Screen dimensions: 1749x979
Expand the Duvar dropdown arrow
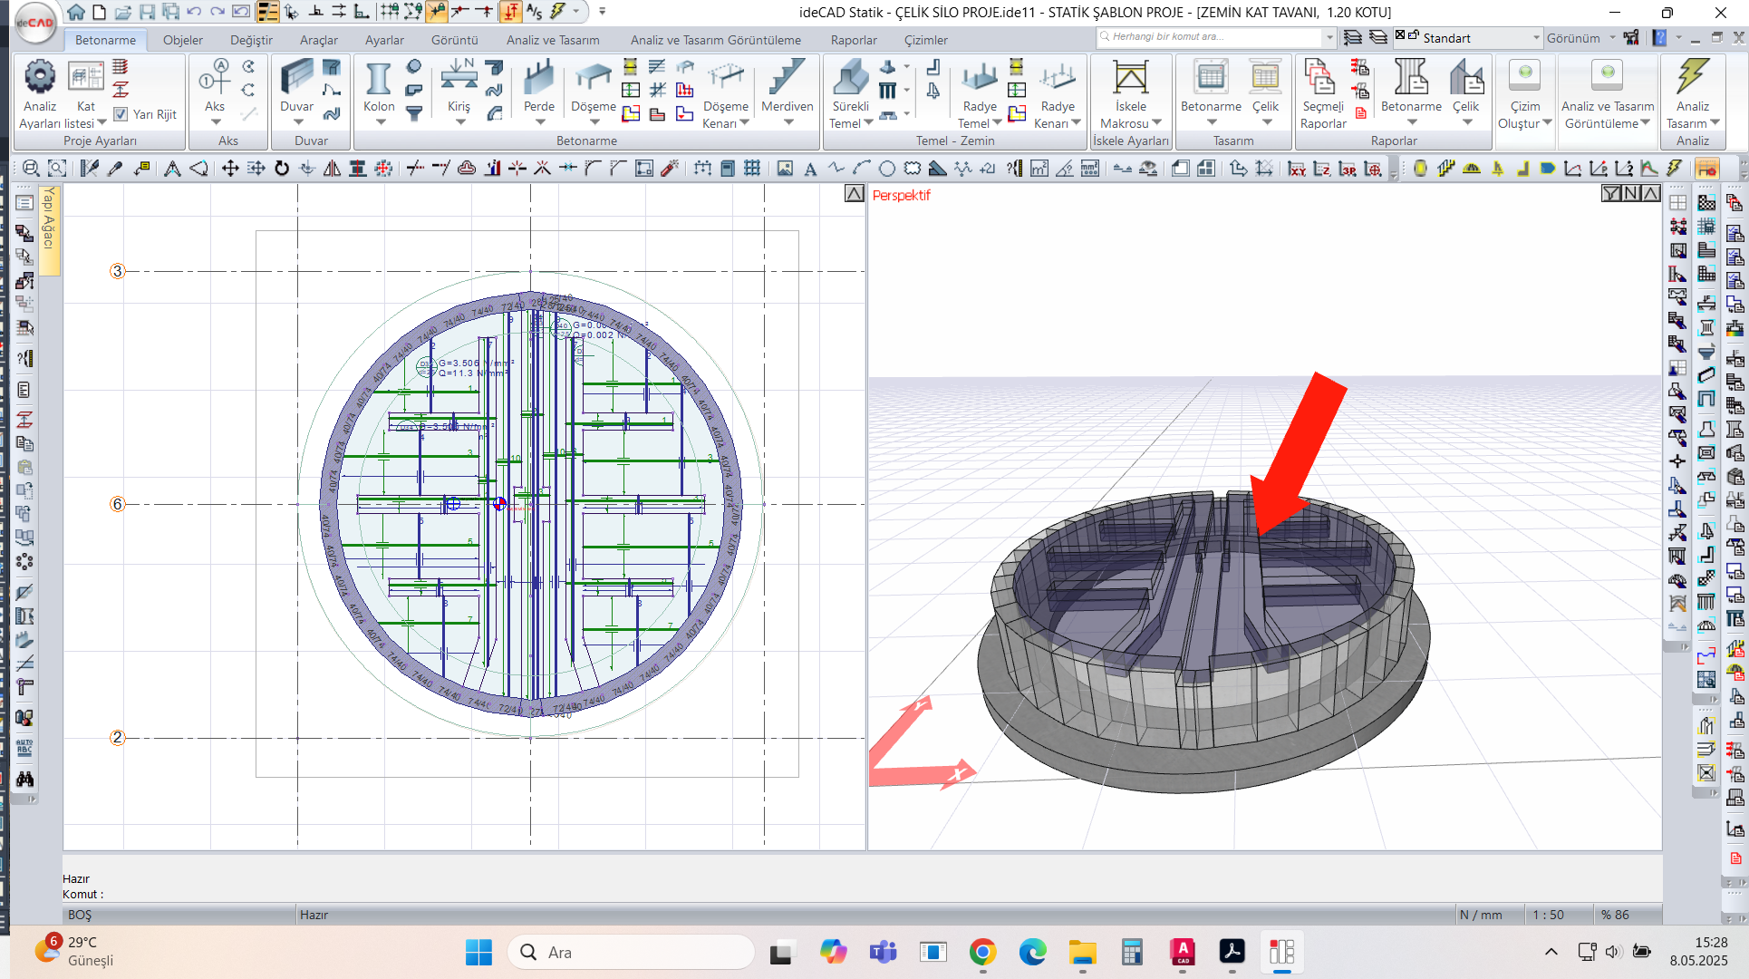[297, 121]
